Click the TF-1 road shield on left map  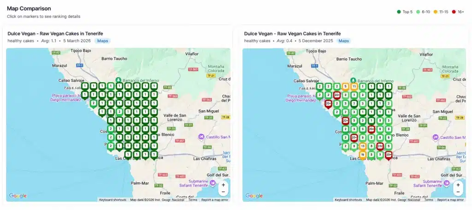click(80, 65)
